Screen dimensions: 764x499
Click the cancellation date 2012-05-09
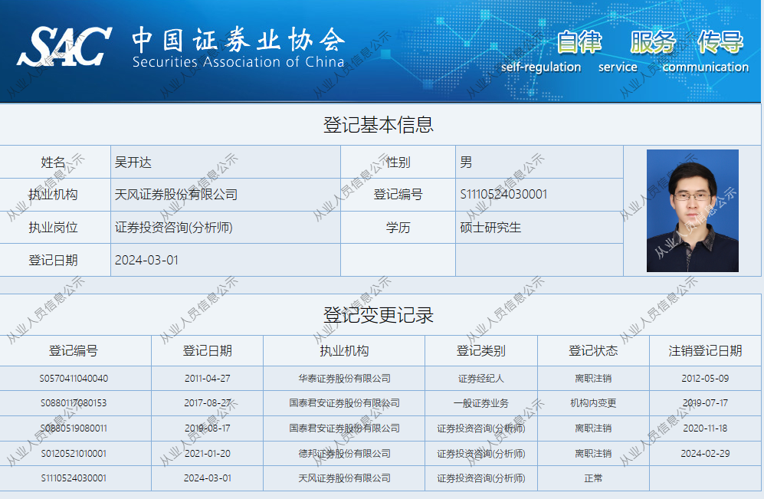point(705,379)
